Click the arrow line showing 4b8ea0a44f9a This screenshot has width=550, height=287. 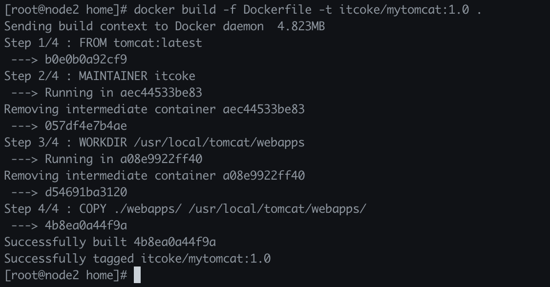[65, 225]
